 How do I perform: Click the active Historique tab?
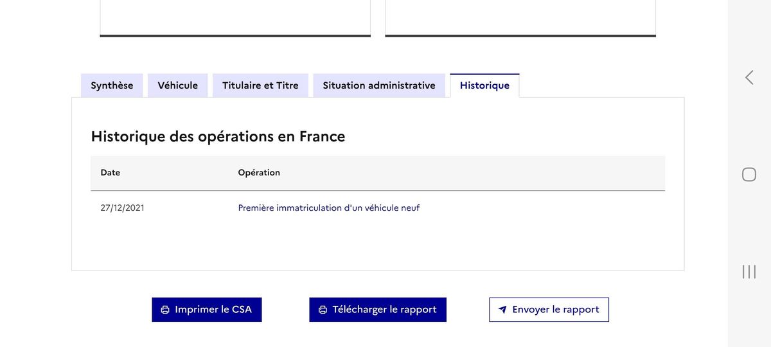coord(484,85)
